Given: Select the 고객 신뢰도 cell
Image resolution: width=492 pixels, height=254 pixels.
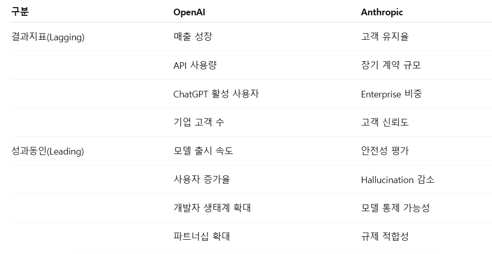Looking at the screenshot, I should (x=385, y=122).
